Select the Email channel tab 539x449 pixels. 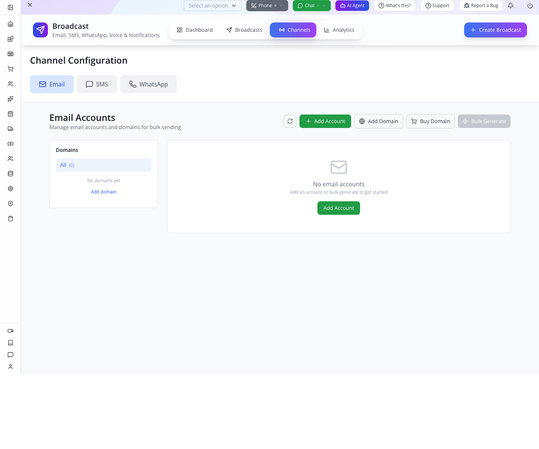click(x=52, y=84)
